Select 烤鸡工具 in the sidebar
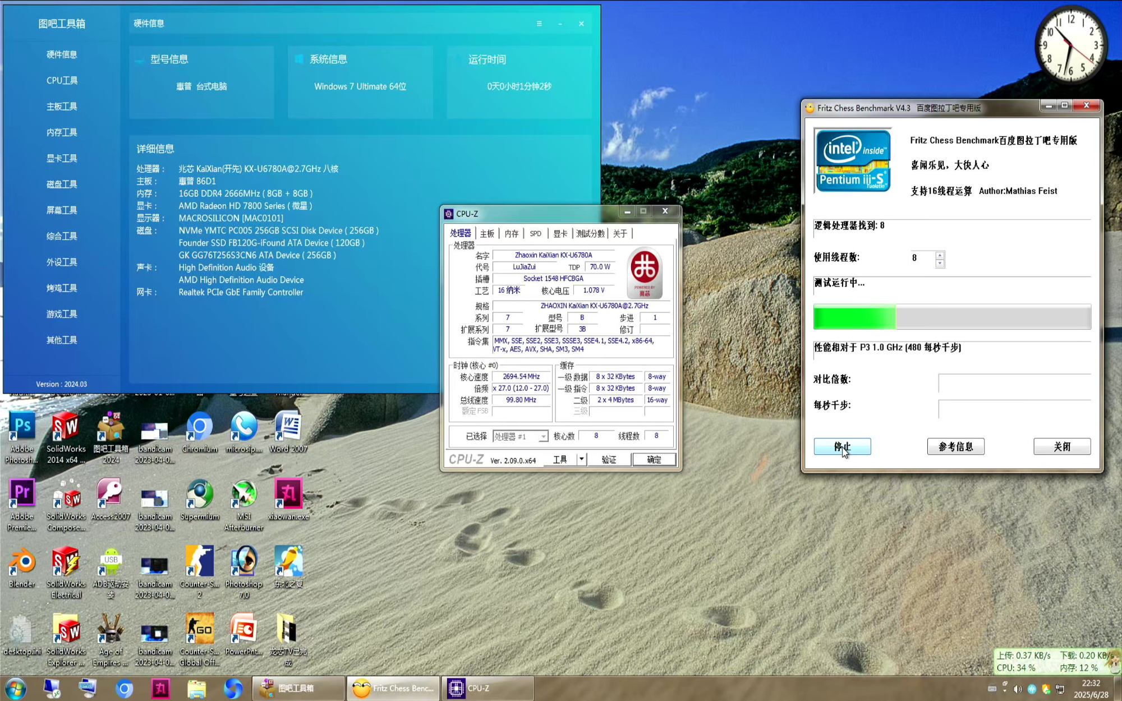 point(62,288)
